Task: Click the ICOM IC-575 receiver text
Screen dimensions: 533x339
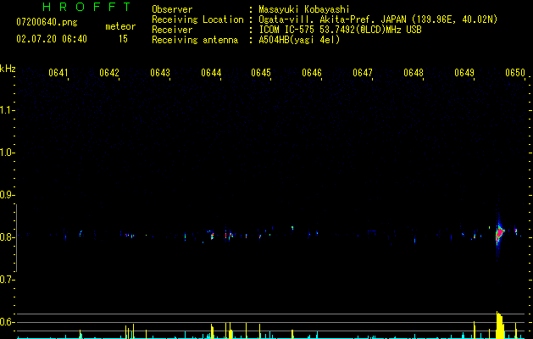Action: pos(340,30)
